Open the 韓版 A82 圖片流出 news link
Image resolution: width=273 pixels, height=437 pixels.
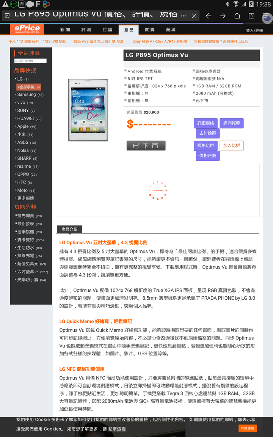tap(98, 41)
